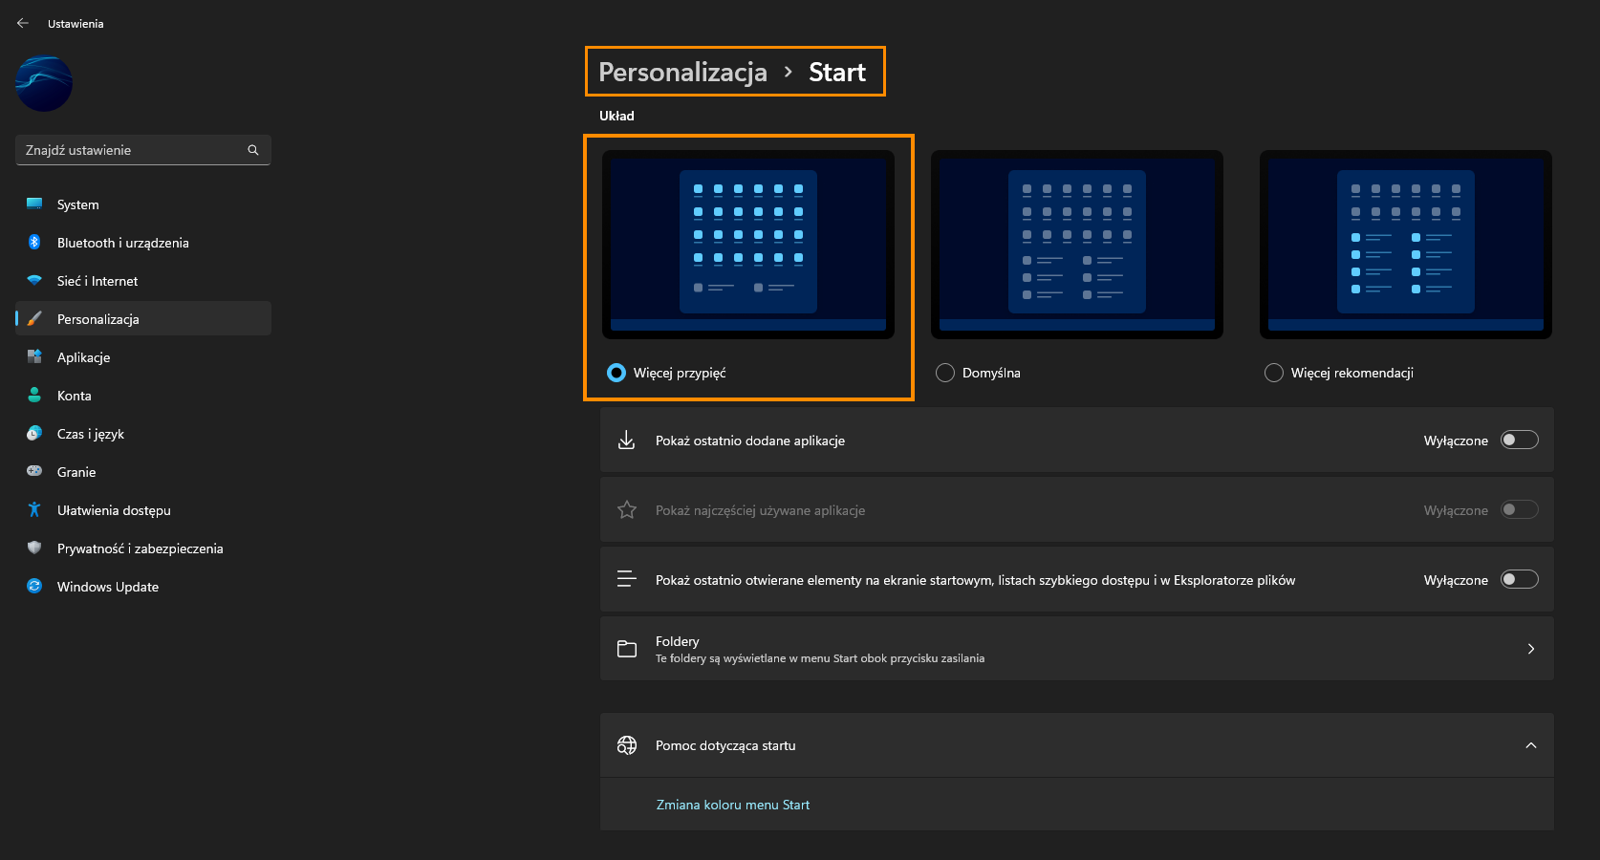Viewport: 1600px width, 860px height.
Task: Click the star icon for most used apps
Action: (626, 509)
